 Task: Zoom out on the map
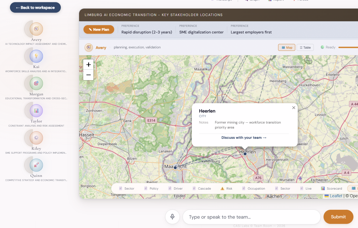[88, 75]
